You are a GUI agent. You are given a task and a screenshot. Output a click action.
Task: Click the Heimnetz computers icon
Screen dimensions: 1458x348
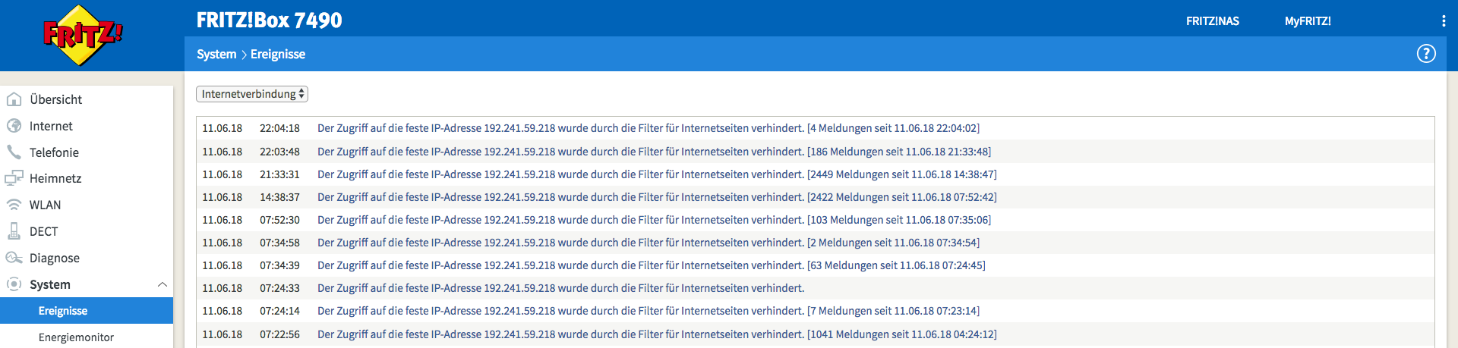(14, 178)
